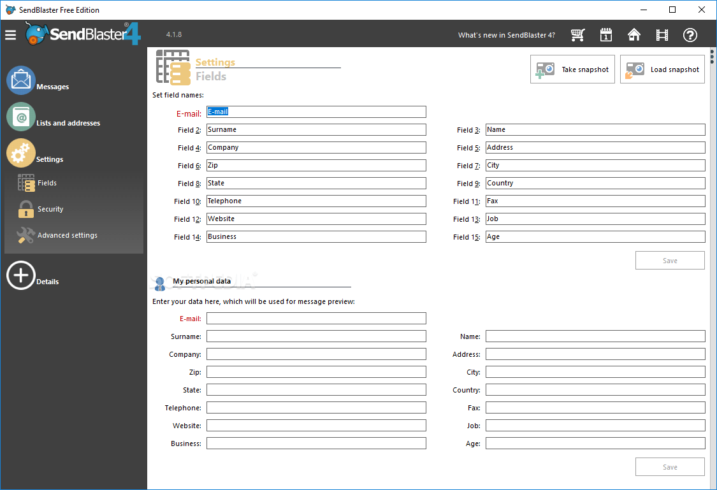Click the SendBlaster 4 logo

(x=83, y=34)
